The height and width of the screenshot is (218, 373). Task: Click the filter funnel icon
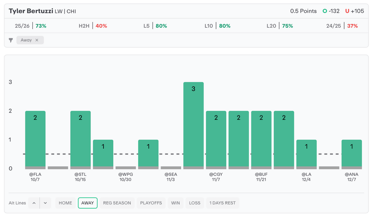pyautogui.click(x=11, y=40)
